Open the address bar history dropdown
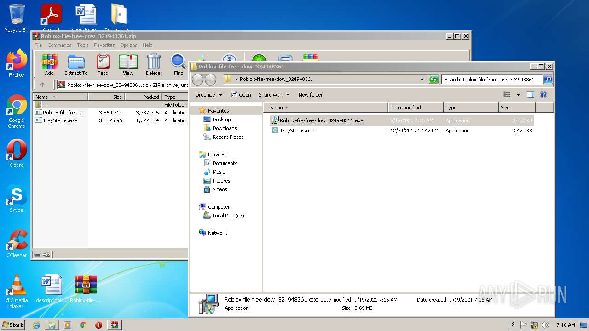The height and width of the screenshot is (331, 589). 422,80
